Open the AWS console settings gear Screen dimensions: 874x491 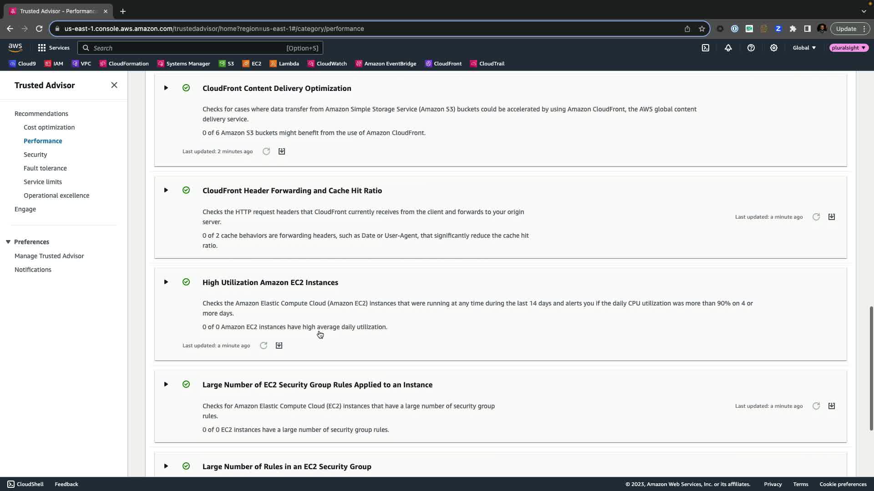click(x=774, y=48)
